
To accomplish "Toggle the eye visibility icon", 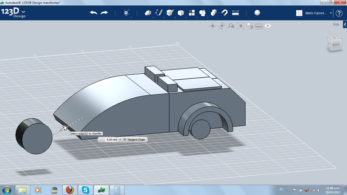I will (x=268, y=26).
